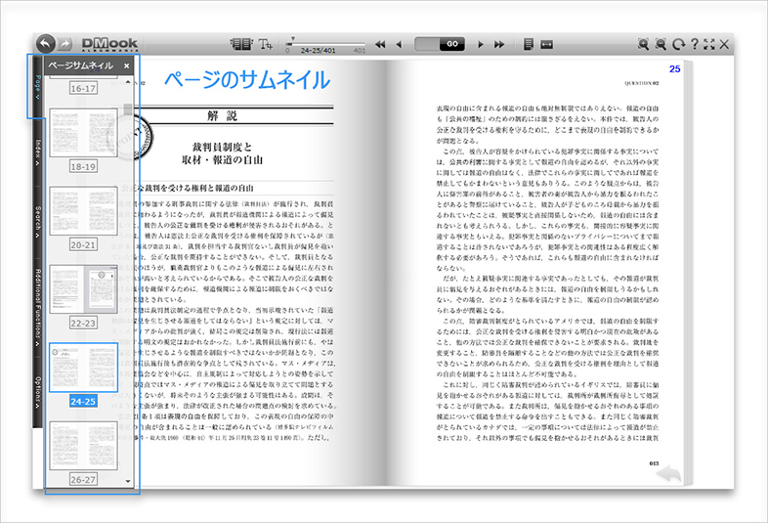Open the Page side tab

click(x=38, y=87)
